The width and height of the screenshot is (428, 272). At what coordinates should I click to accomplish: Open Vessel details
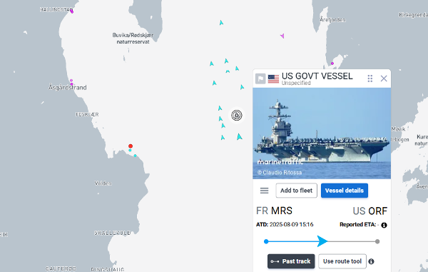pos(345,191)
